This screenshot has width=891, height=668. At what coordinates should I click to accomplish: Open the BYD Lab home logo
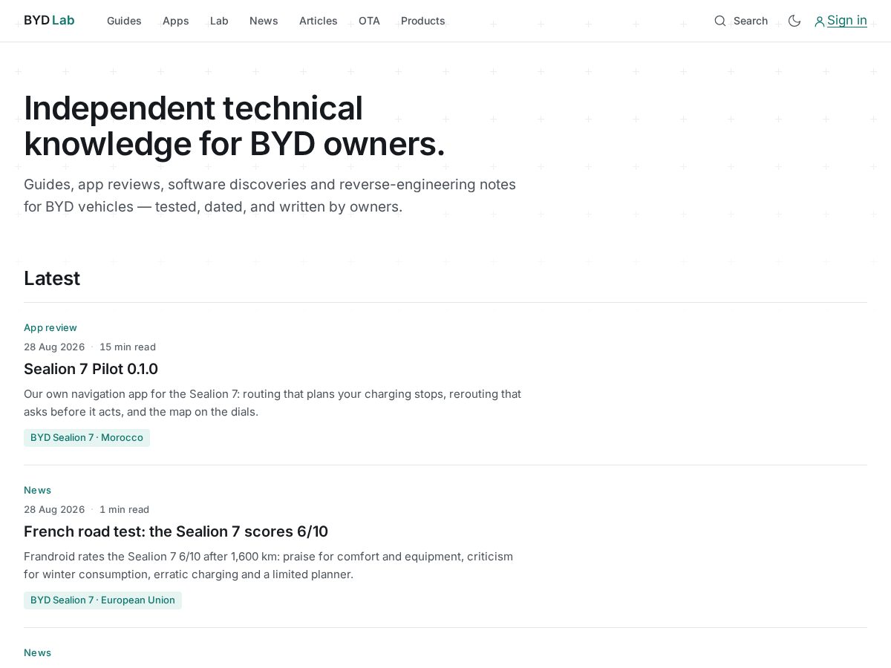click(x=49, y=21)
